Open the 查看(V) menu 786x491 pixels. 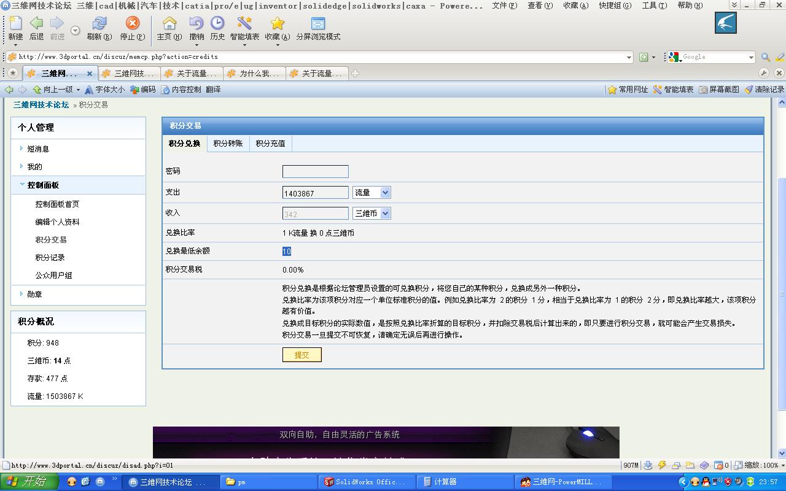tap(540, 6)
